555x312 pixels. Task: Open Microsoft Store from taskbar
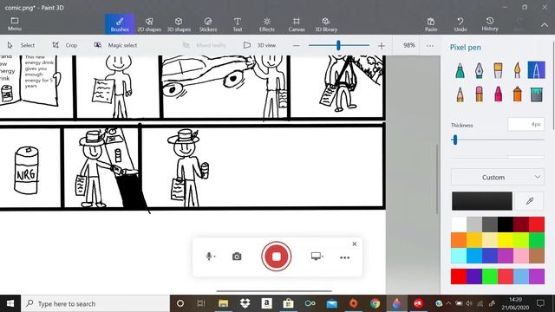pyautogui.click(x=288, y=303)
